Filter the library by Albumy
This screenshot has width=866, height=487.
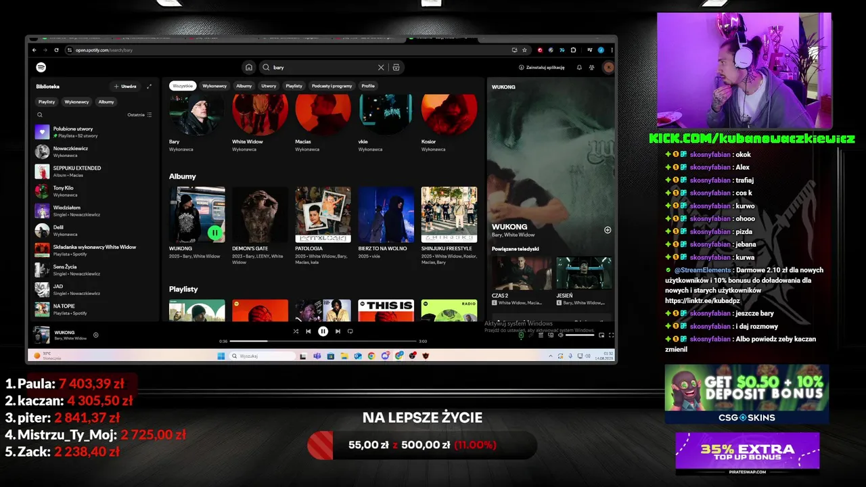coord(106,101)
